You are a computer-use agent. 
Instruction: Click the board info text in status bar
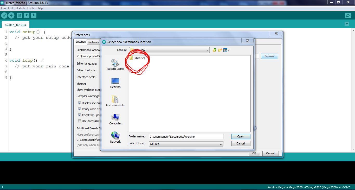[x=308, y=187]
